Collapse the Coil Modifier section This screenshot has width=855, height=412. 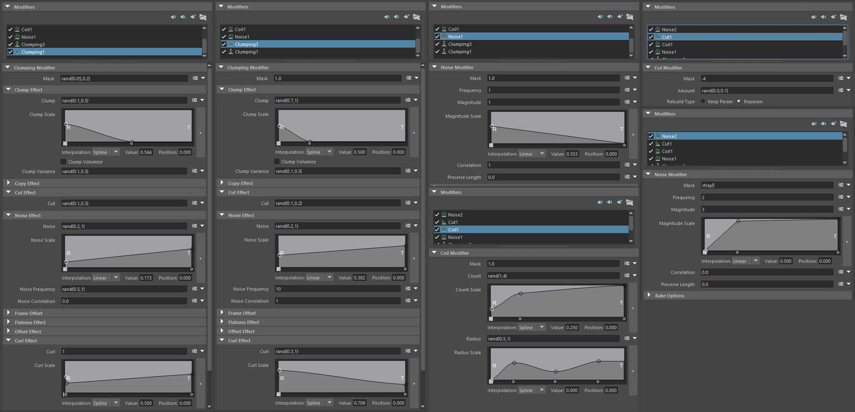(x=434, y=253)
